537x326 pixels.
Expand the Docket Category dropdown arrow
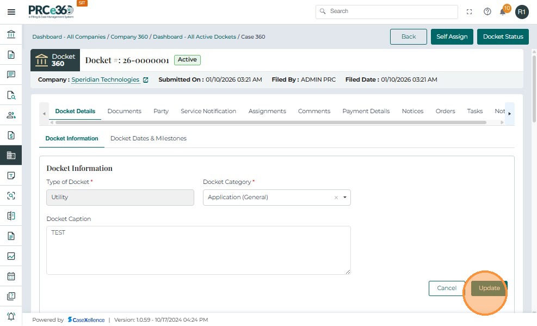pyautogui.click(x=345, y=198)
